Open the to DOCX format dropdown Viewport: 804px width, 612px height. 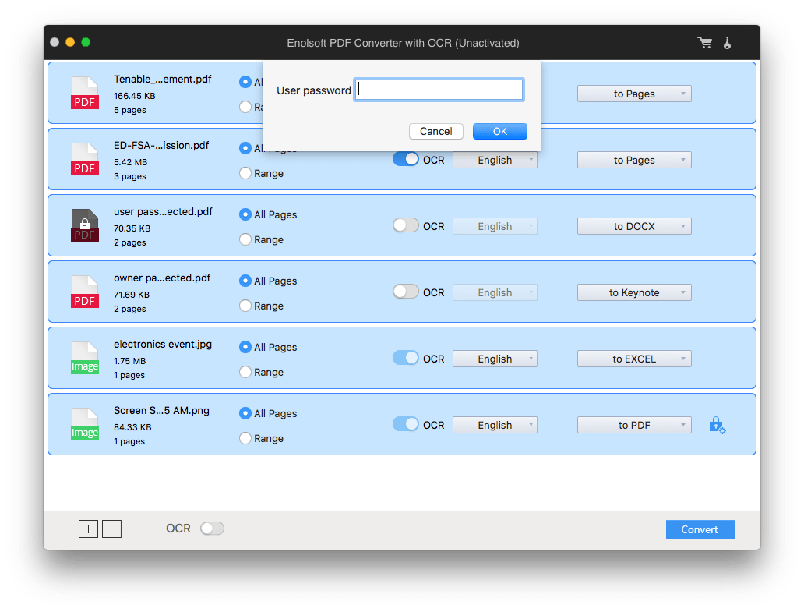[x=634, y=226]
